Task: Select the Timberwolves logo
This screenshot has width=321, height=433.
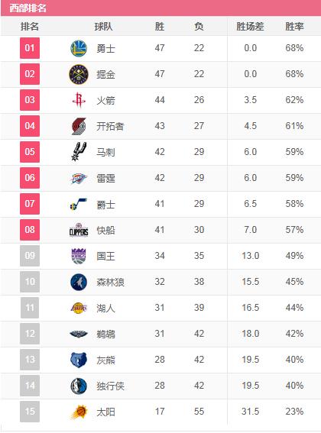Action: 79,283
